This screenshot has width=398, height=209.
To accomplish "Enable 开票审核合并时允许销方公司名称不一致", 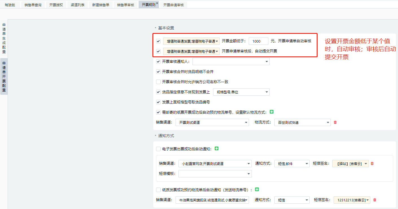I will tap(158, 82).
